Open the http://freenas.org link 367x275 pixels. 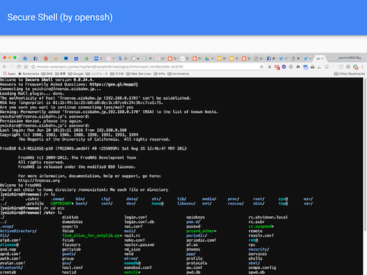tap(39, 180)
